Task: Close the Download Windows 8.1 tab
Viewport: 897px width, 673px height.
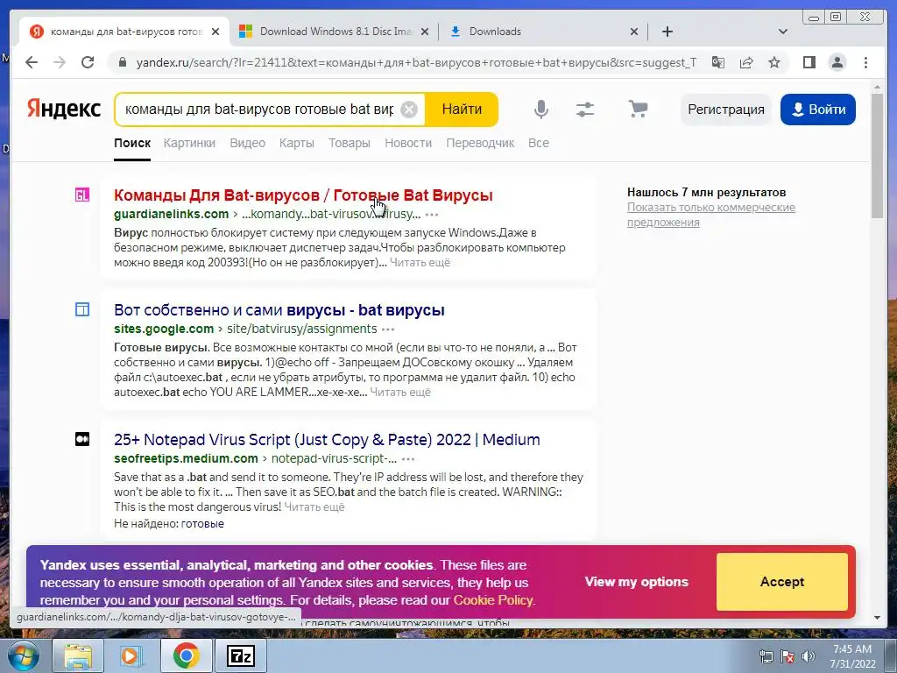Action: (x=425, y=32)
